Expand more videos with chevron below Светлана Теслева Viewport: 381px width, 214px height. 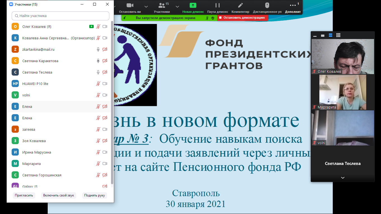click(x=343, y=178)
